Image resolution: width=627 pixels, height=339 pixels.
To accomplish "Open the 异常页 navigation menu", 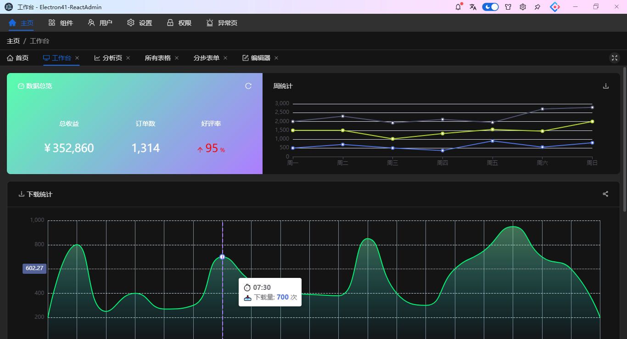I will [x=222, y=23].
